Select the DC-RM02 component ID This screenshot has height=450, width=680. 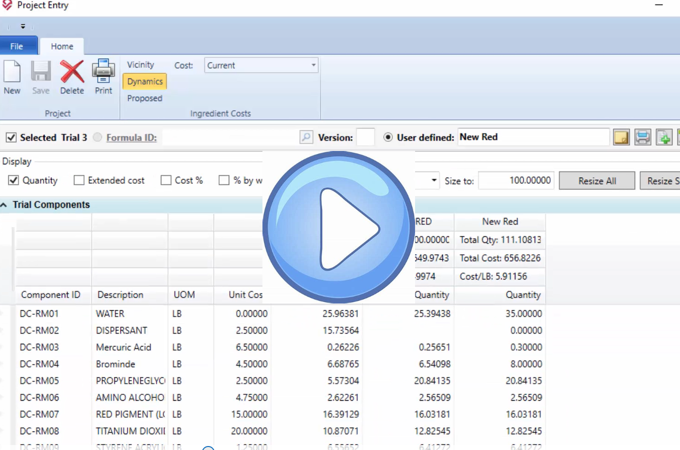point(39,330)
